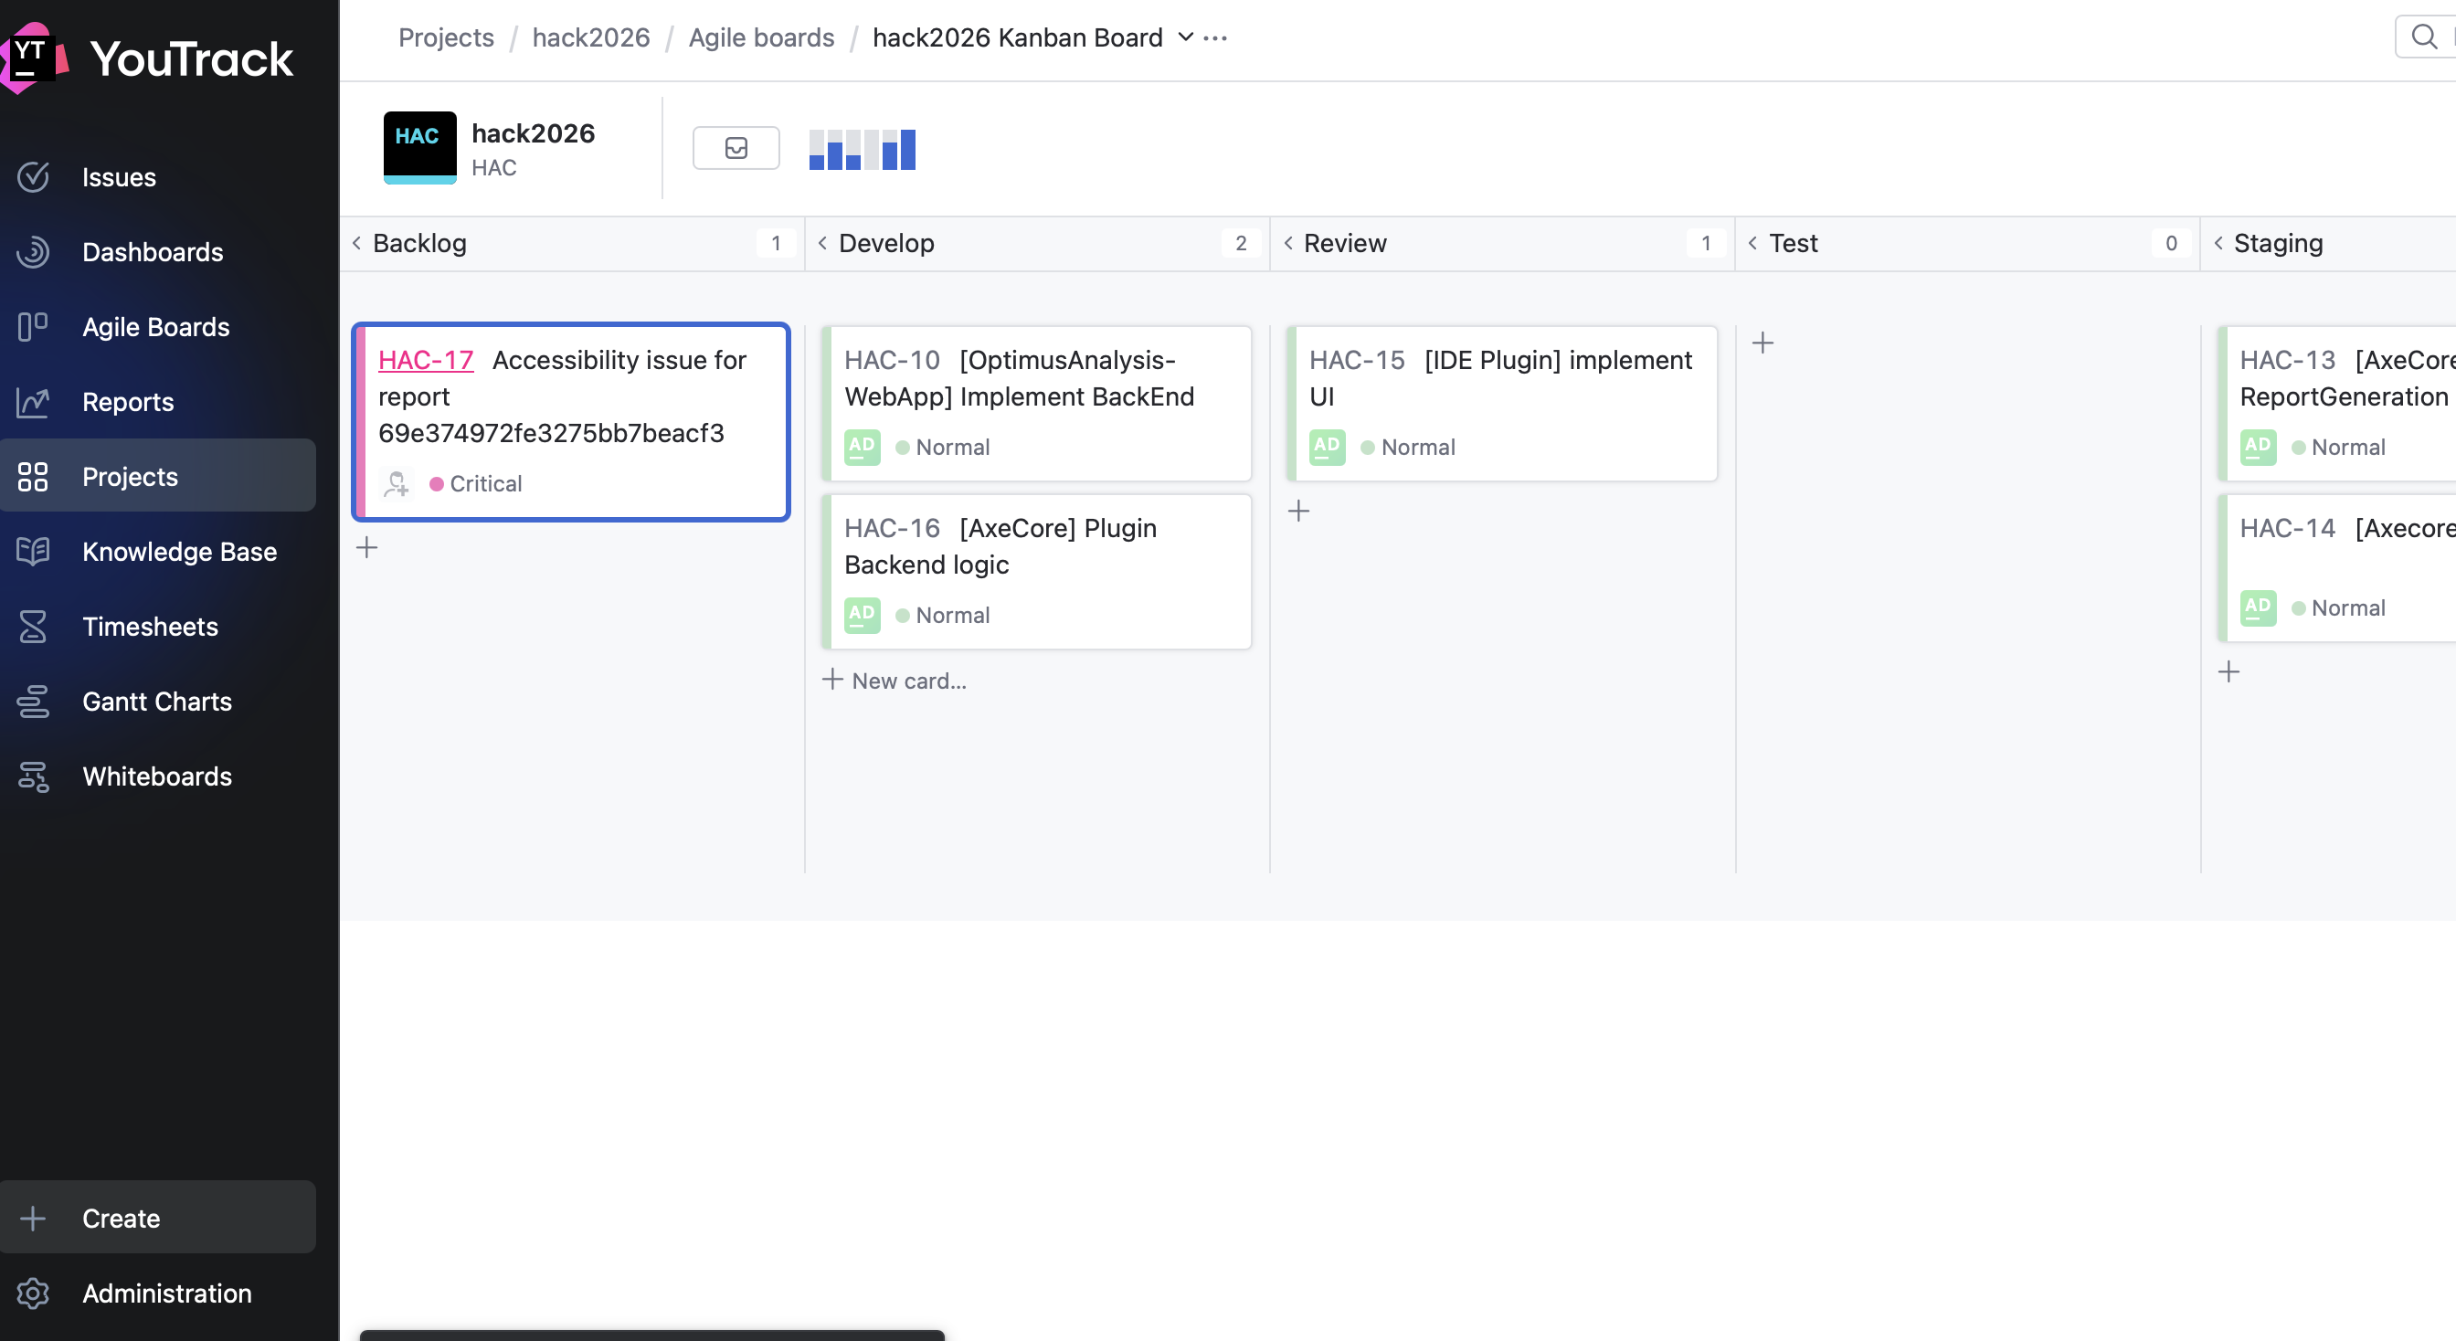
Task: Open the Knowledge Base
Action: (179, 552)
